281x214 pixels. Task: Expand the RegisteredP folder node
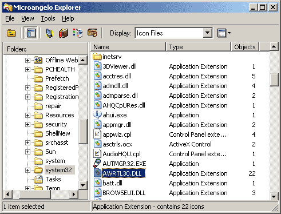point(27,88)
